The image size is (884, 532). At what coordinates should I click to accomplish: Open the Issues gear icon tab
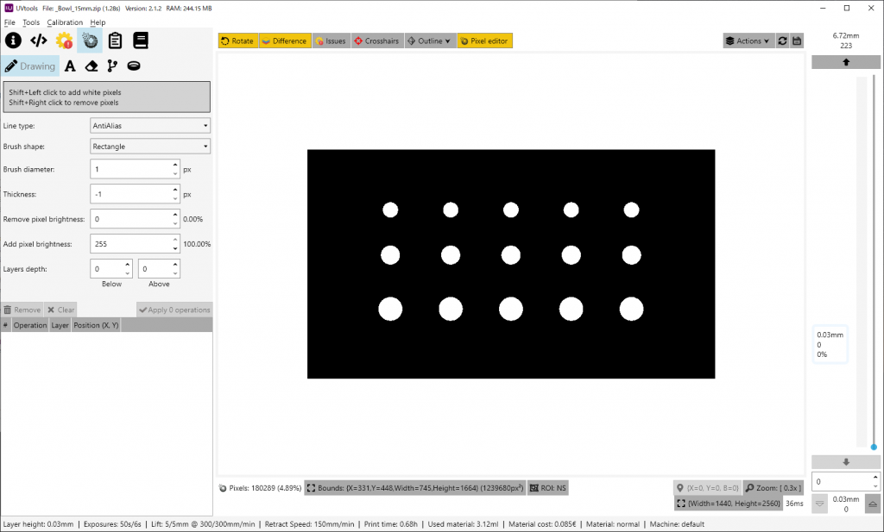[64, 41]
